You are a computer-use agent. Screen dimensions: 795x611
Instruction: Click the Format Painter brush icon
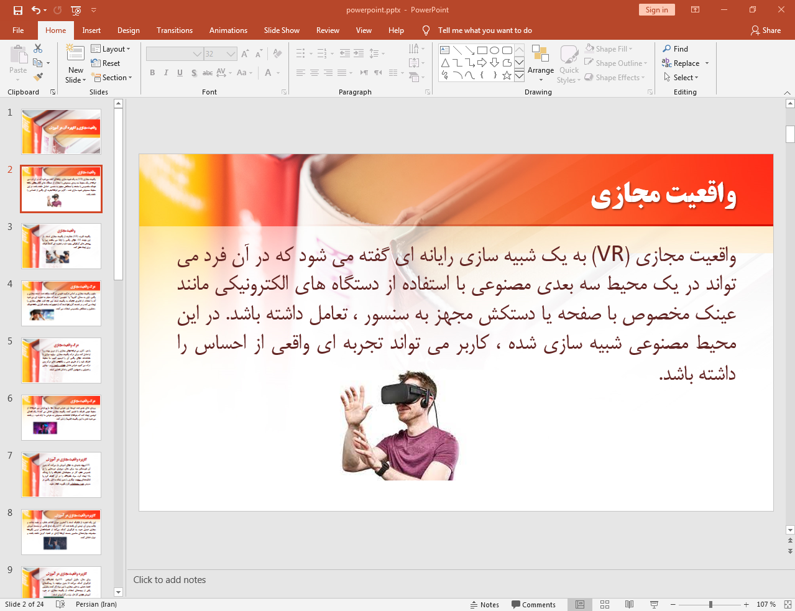tap(38, 77)
